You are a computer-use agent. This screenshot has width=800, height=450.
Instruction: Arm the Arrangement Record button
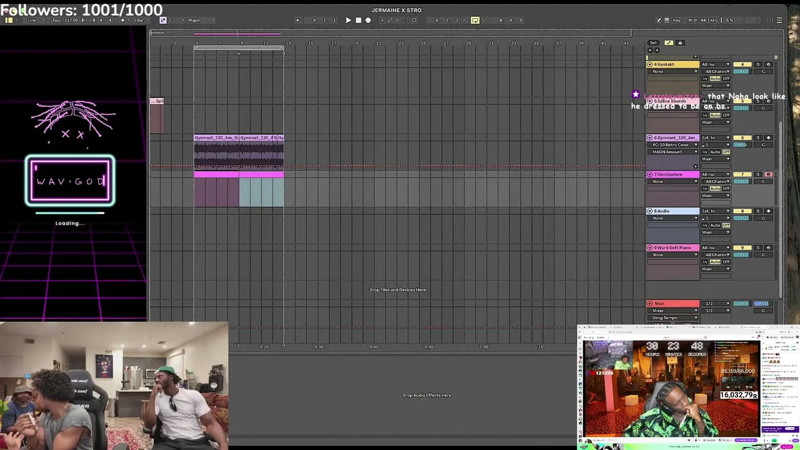pos(368,20)
